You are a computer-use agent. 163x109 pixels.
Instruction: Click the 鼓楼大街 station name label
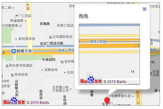(x=24, y=51)
